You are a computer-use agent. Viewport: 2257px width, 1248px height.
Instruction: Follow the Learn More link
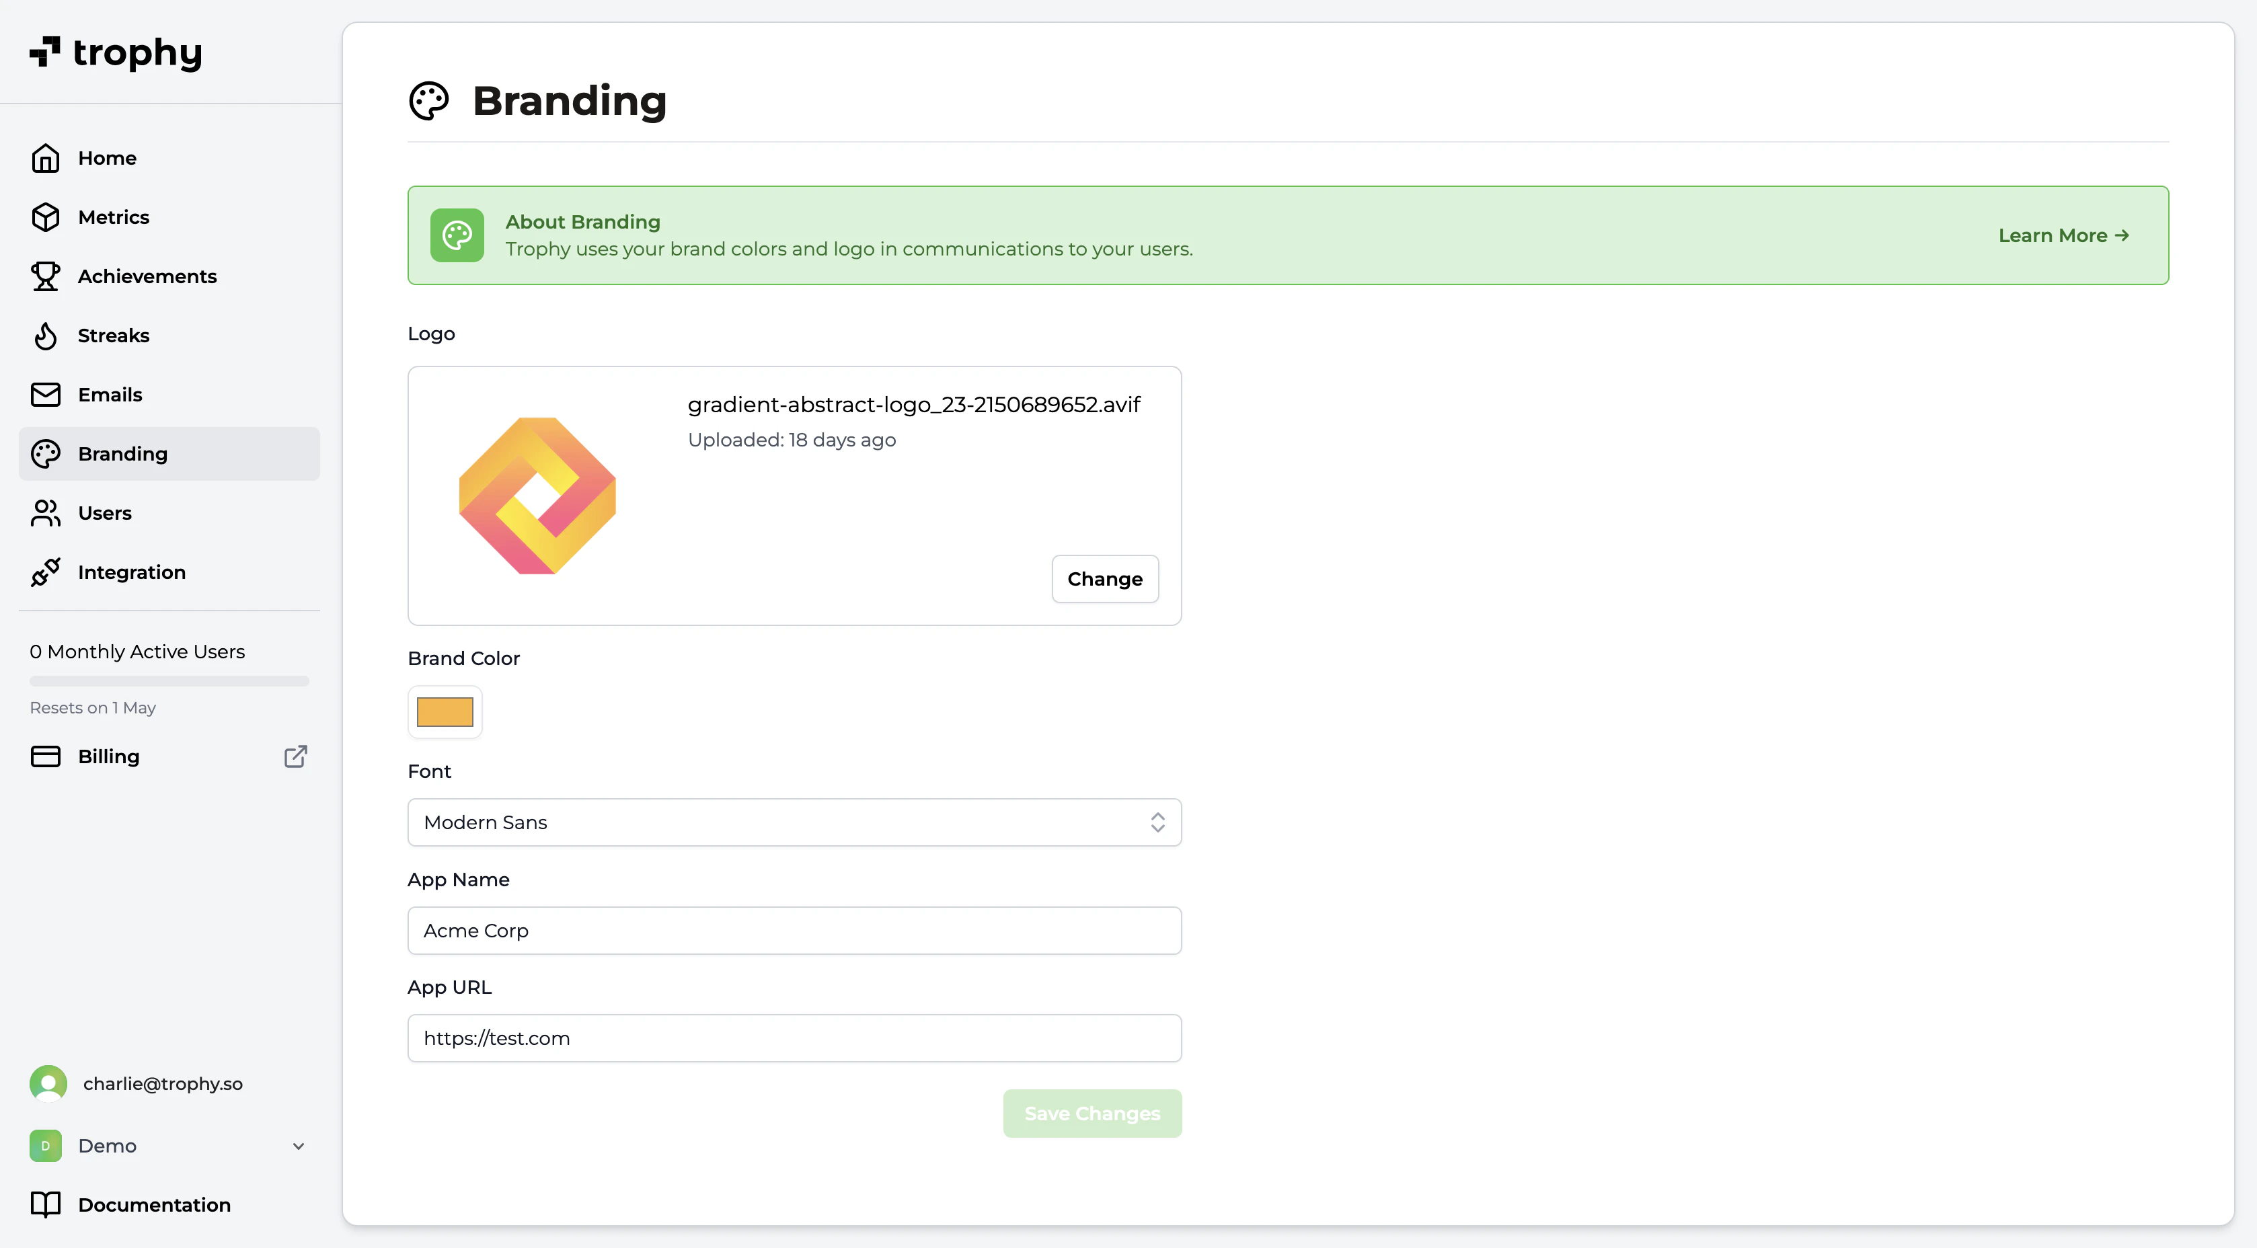(x=2063, y=235)
